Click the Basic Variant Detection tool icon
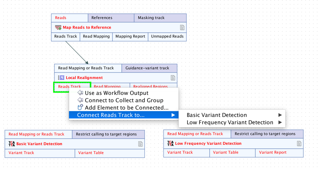This screenshot has height=170, width=320. pyautogui.click(x=12, y=144)
